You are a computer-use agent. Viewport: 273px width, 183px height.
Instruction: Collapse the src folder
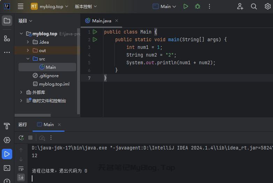click(28, 59)
